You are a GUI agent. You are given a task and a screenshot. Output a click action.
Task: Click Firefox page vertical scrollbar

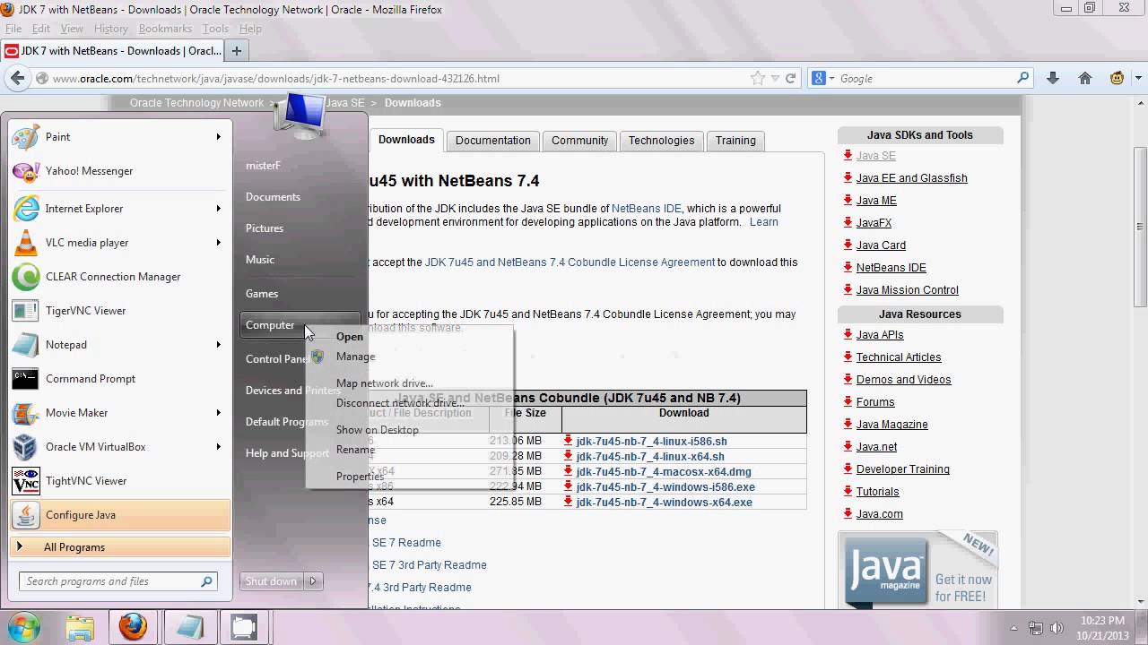(1140, 228)
